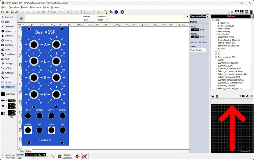This screenshot has width=254, height=160.
Task: Click the dark gear icon in the toolbar
Action: tap(123, 12)
